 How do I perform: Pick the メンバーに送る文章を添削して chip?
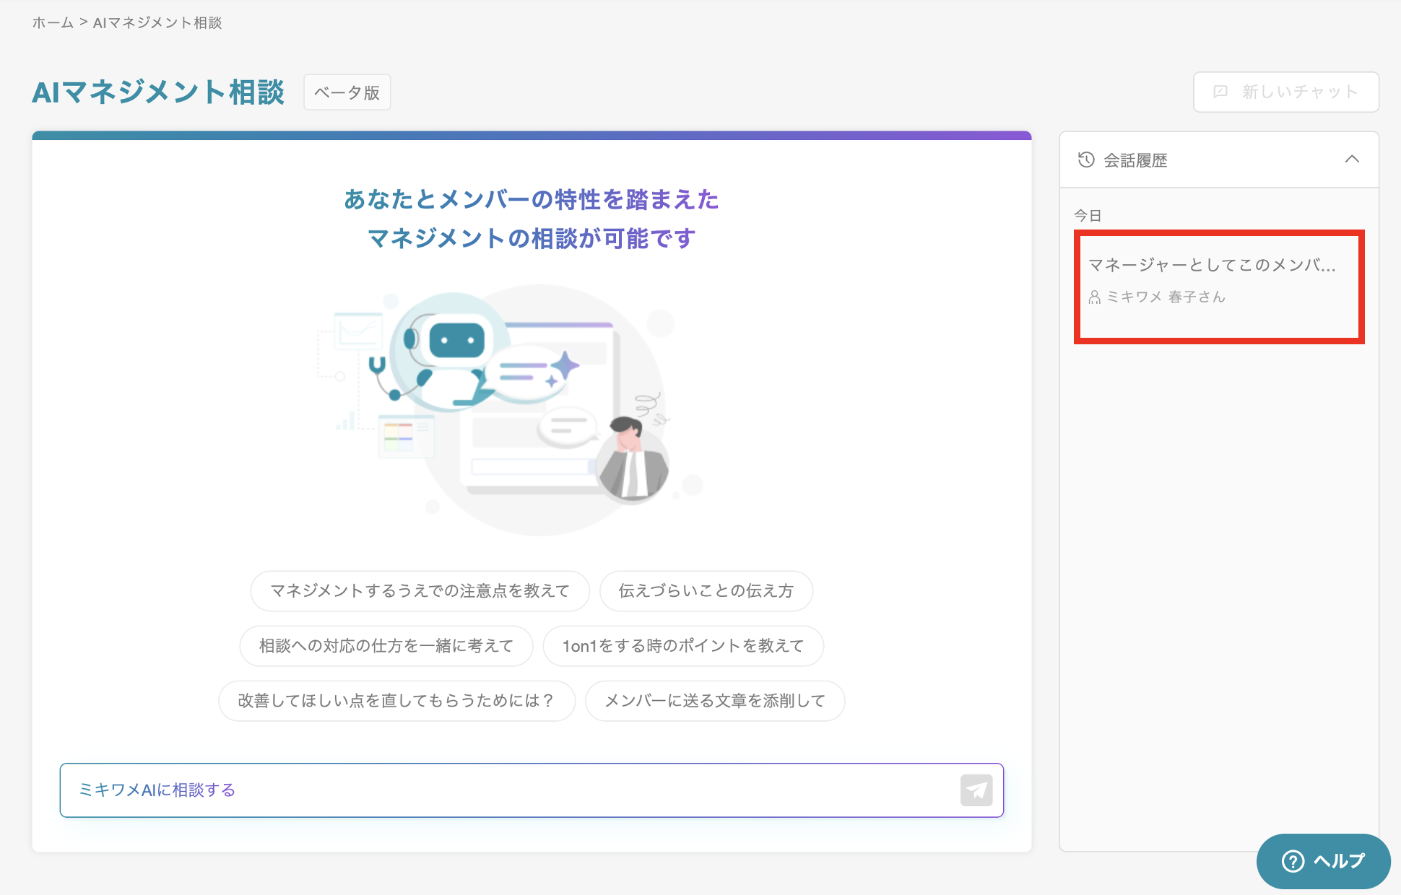click(714, 701)
